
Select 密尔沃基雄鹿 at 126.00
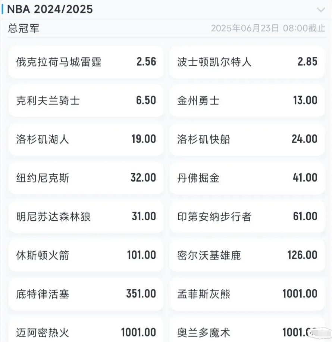pos(247,255)
